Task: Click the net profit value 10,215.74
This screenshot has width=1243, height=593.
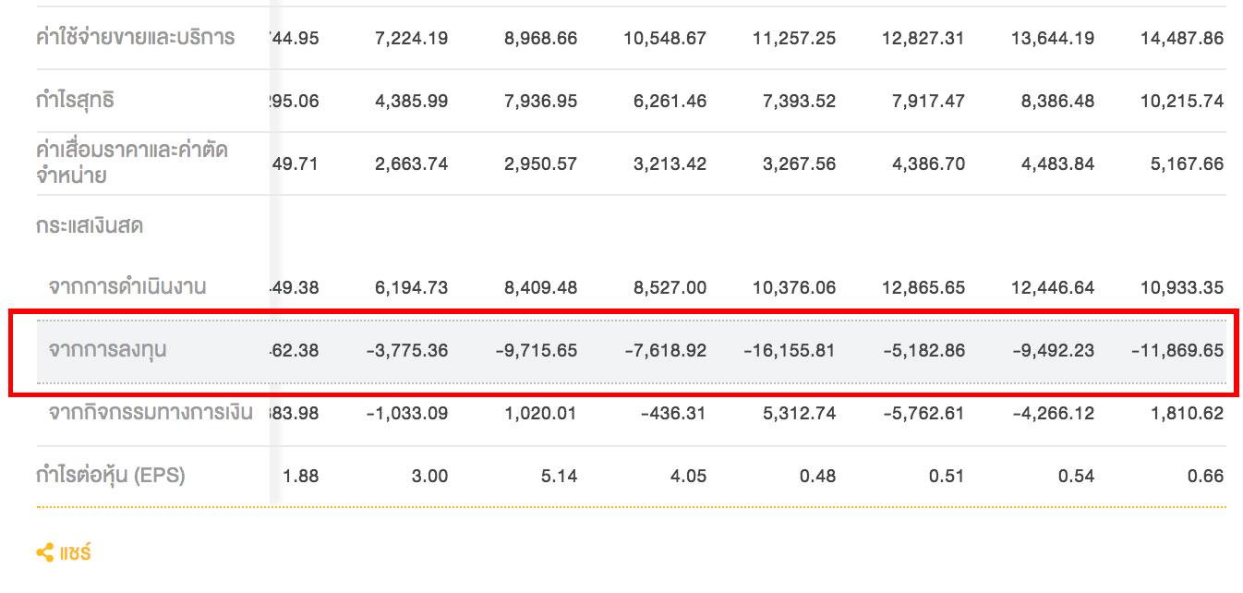Action: (1181, 101)
